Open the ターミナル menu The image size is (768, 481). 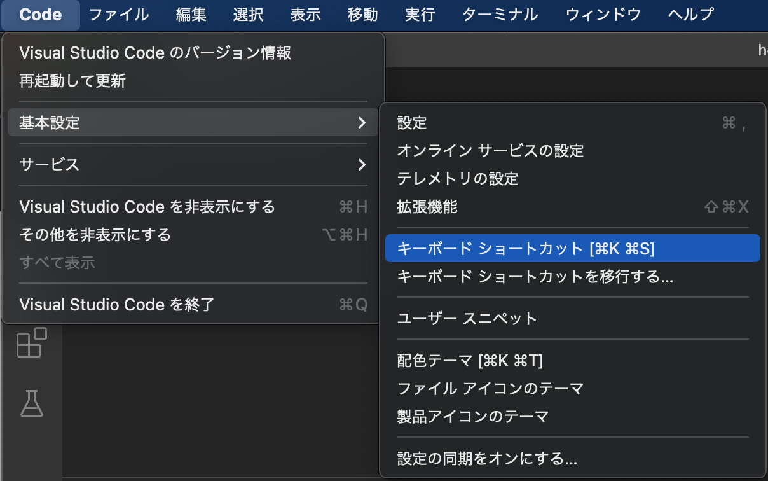point(500,15)
